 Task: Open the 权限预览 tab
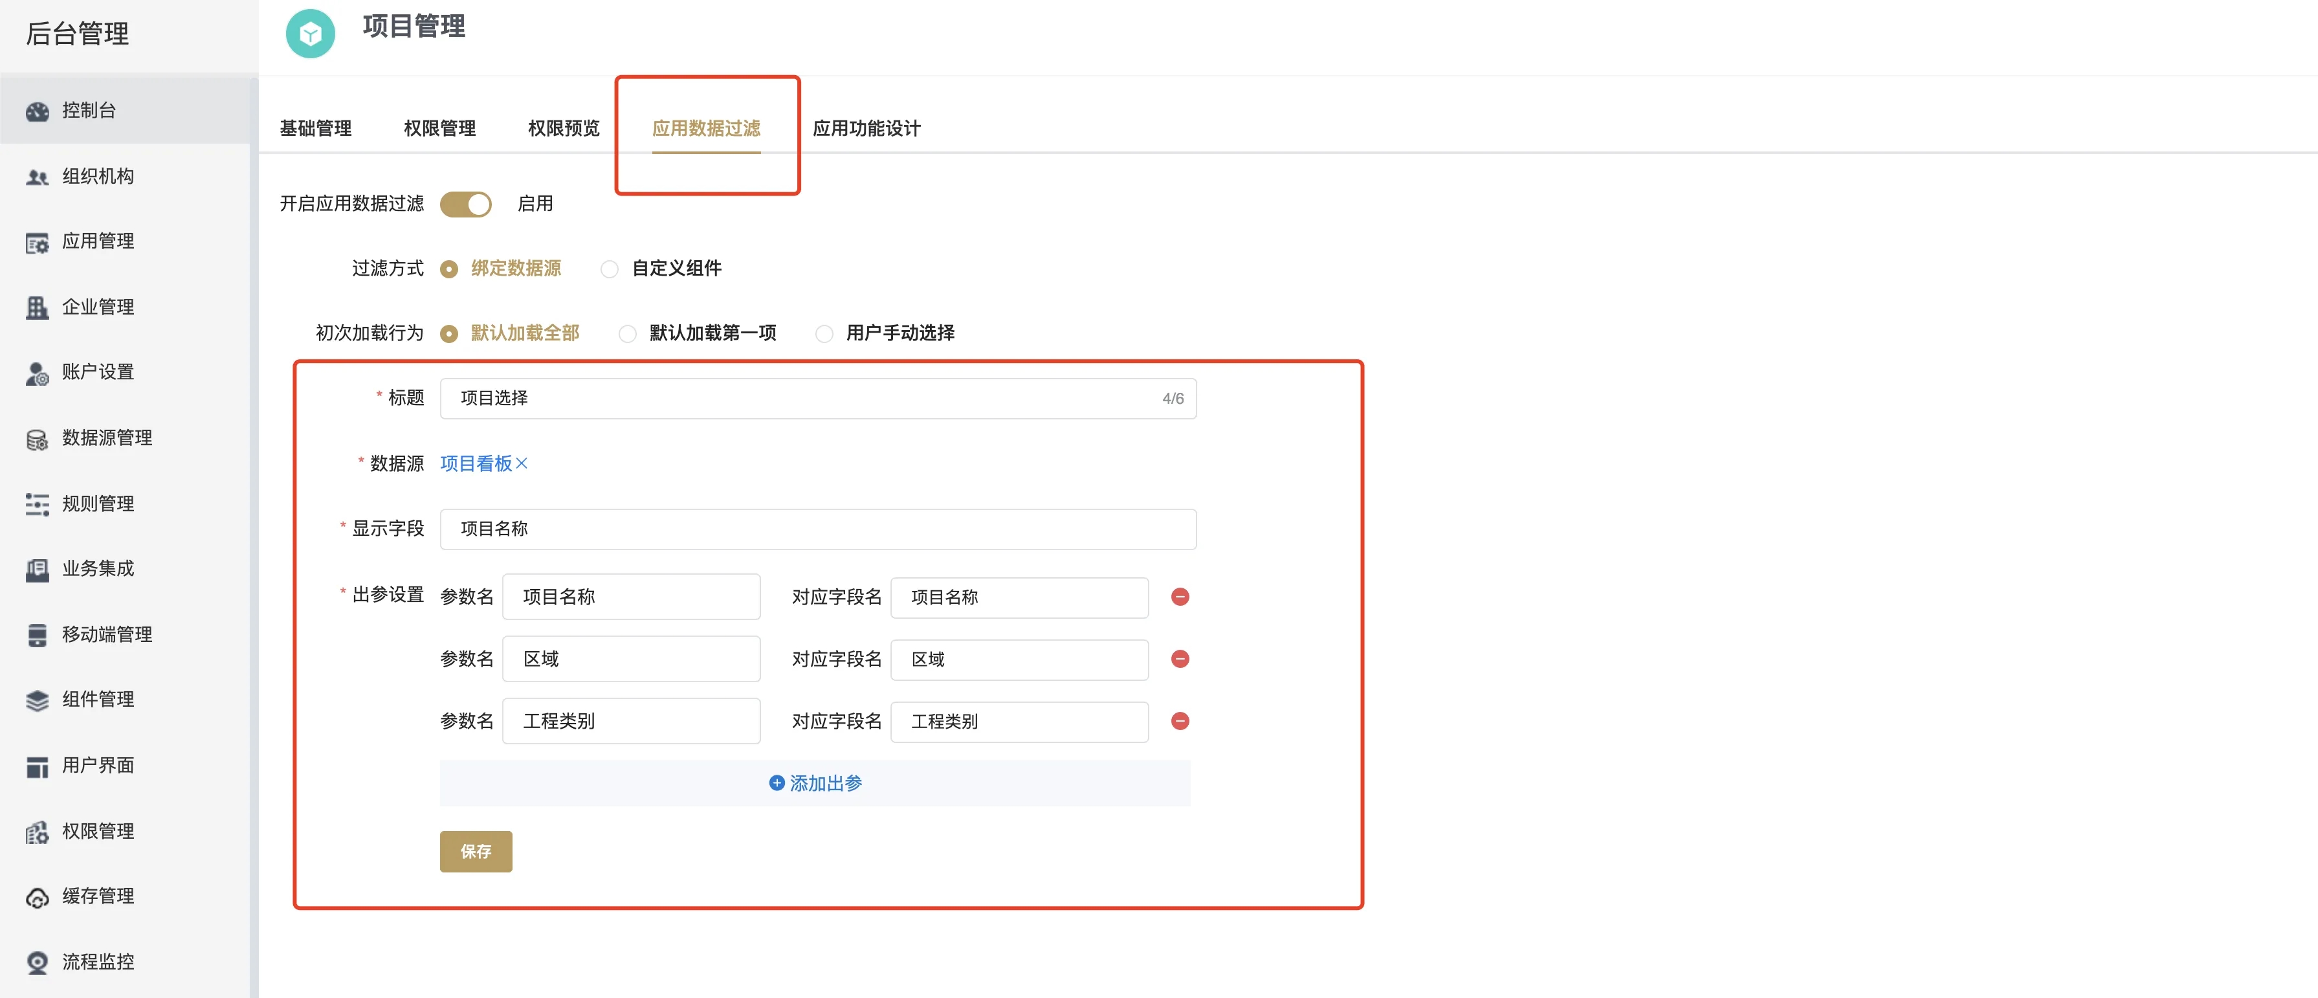pos(563,129)
